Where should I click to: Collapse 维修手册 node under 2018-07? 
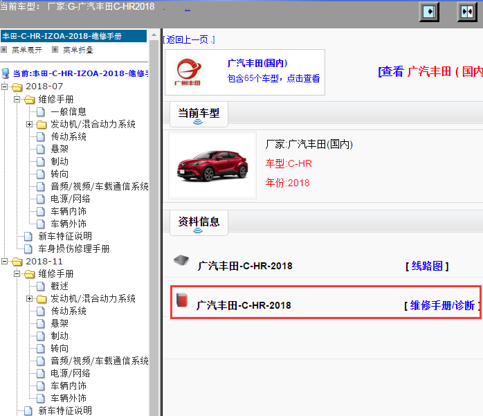(x=17, y=99)
